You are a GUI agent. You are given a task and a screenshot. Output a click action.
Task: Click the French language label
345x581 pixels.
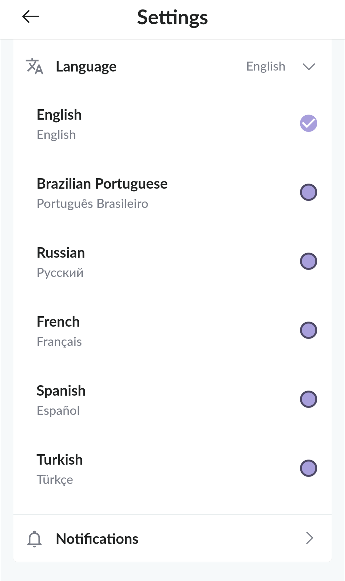pyautogui.click(x=58, y=322)
